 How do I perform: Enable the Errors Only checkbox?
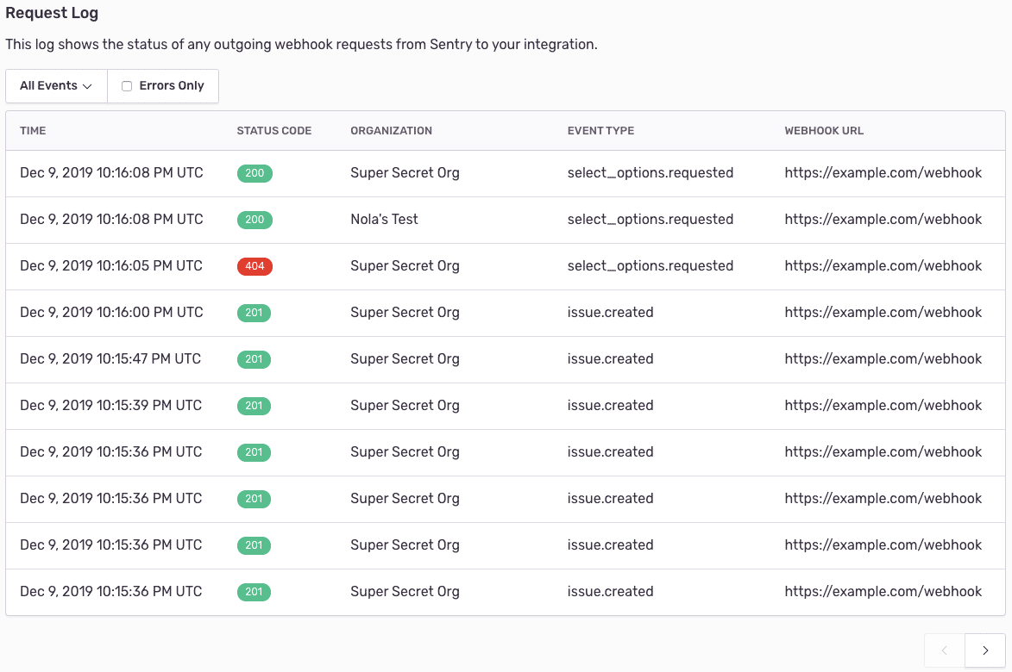127,86
